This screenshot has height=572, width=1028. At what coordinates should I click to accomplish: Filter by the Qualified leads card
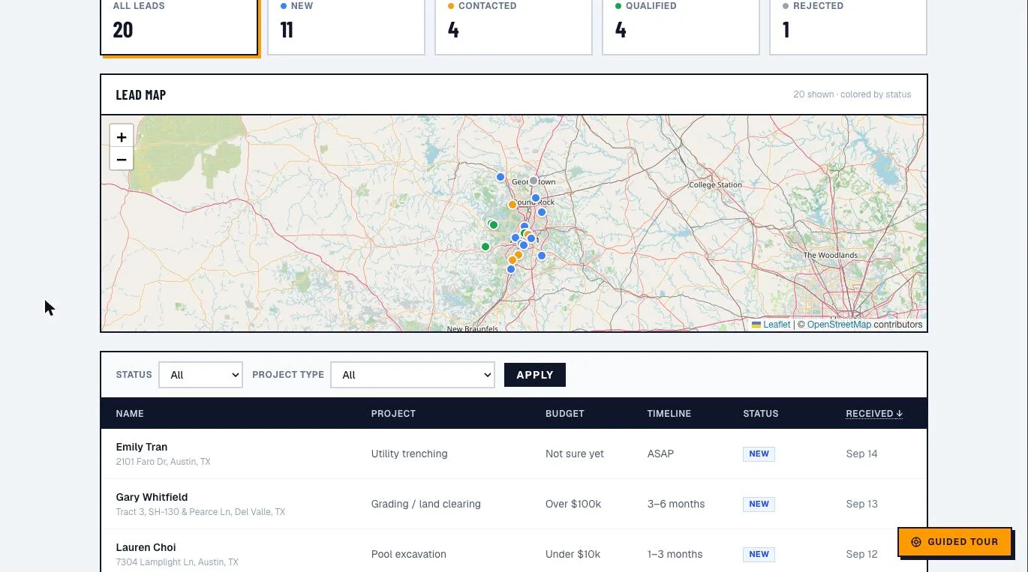(681, 27)
